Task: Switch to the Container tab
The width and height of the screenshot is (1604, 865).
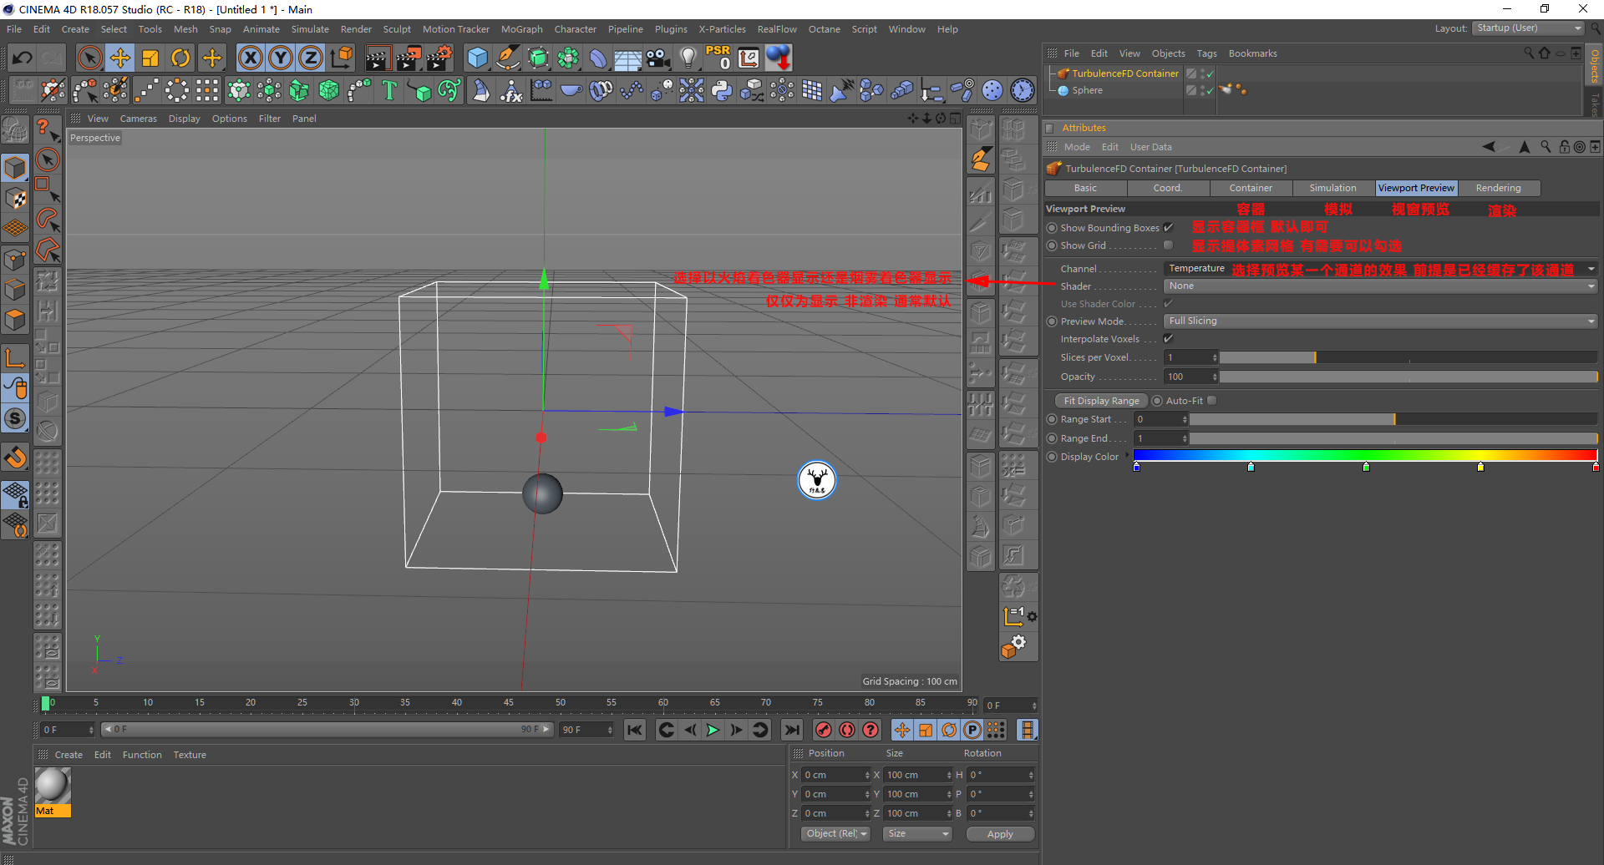Action: pos(1251,188)
